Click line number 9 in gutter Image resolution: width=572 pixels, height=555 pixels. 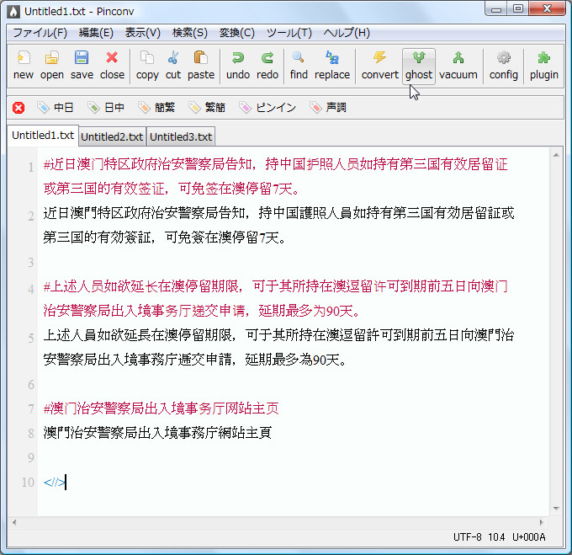[x=31, y=457]
